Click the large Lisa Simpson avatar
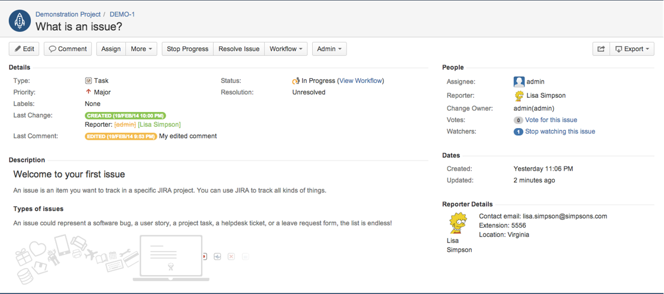 pyautogui.click(x=458, y=223)
